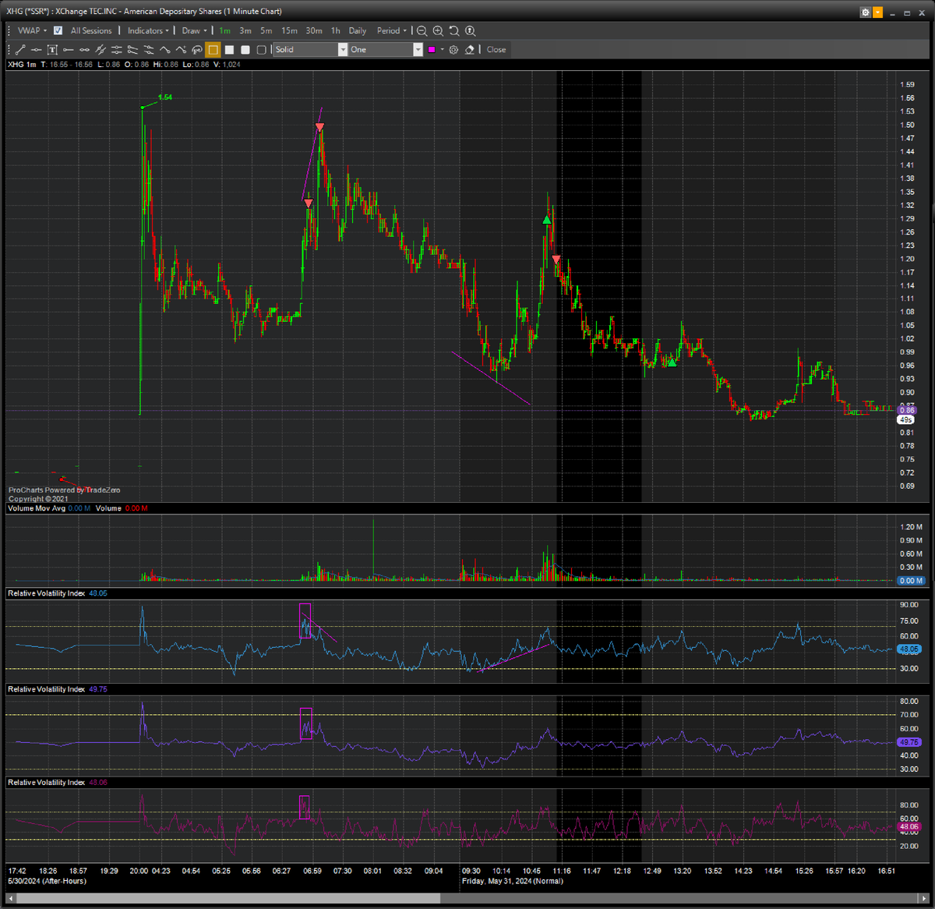935x909 pixels.
Task: Switch chart to 30m interval
Action: coord(314,30)
